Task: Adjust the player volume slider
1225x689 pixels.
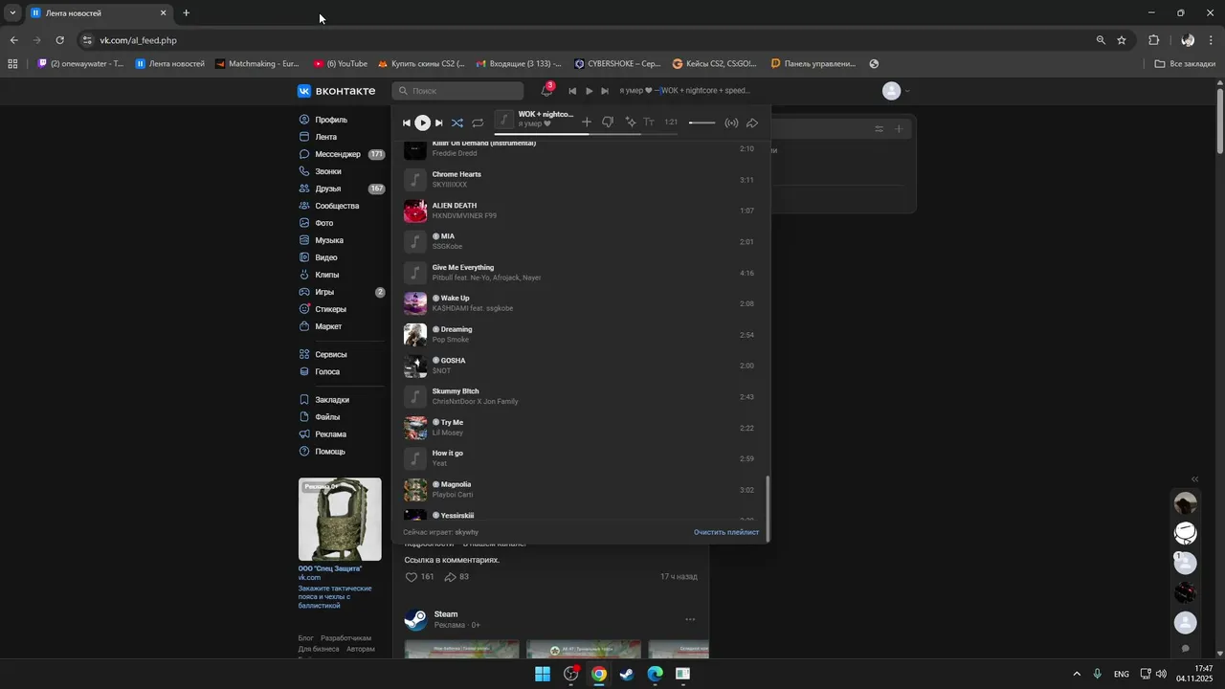Action: coord(702,122)
